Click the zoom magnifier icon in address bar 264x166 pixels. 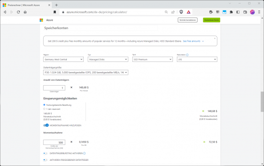166,12
